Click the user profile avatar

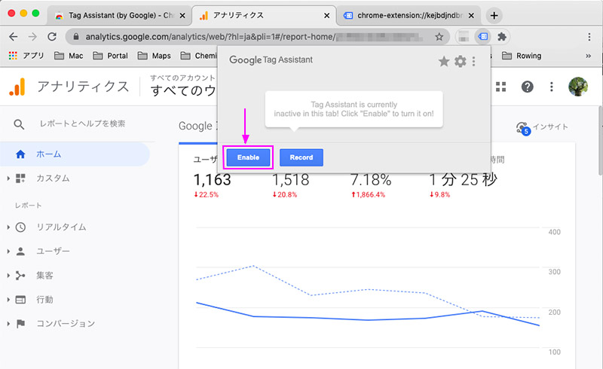click(x=578, y=87)
